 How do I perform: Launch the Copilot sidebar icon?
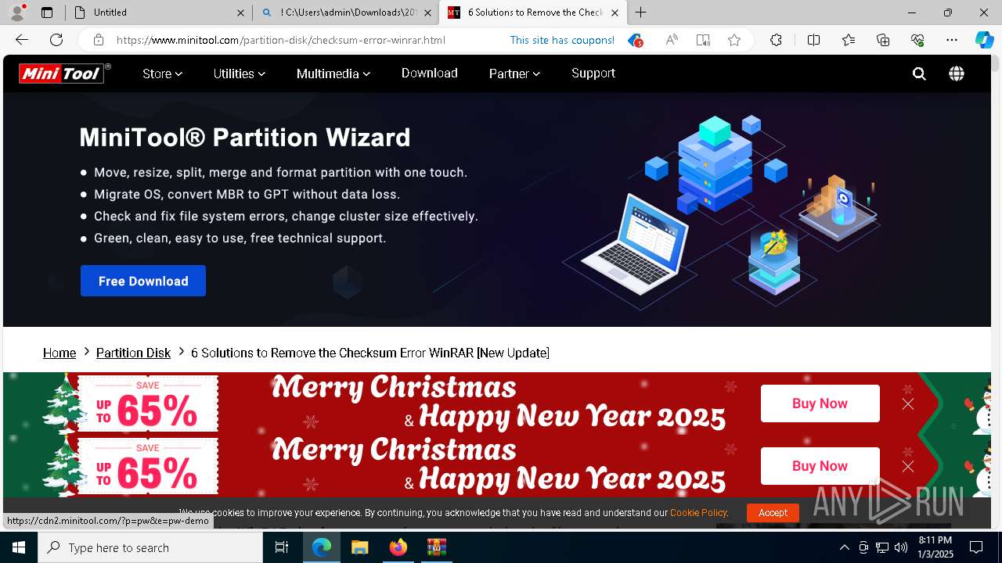tap(984, 40)
